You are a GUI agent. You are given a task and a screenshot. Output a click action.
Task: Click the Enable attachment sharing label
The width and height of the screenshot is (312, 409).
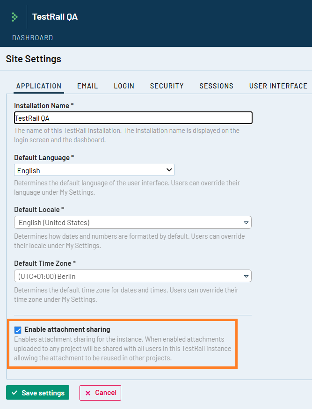(67, 329)
